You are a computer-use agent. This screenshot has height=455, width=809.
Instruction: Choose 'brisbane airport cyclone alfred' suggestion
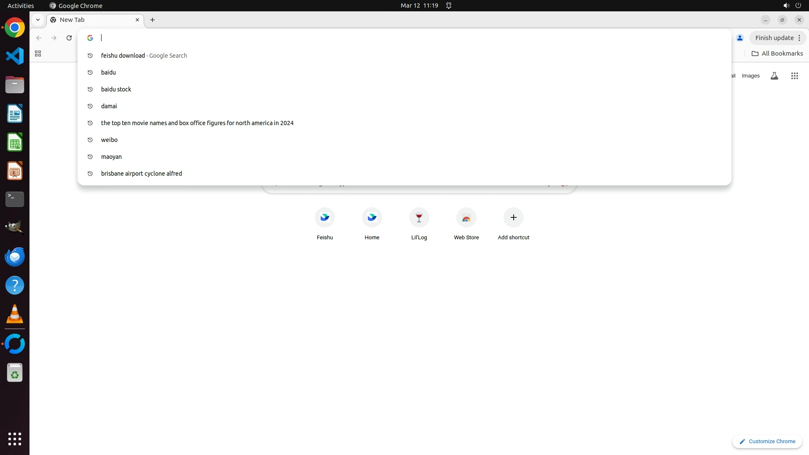141,174
